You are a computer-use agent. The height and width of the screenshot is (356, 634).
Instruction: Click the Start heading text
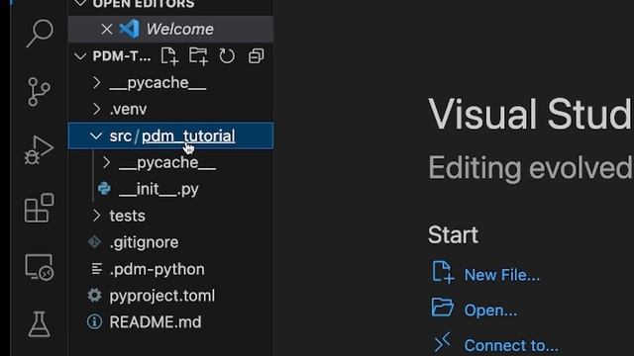point(453,235)
